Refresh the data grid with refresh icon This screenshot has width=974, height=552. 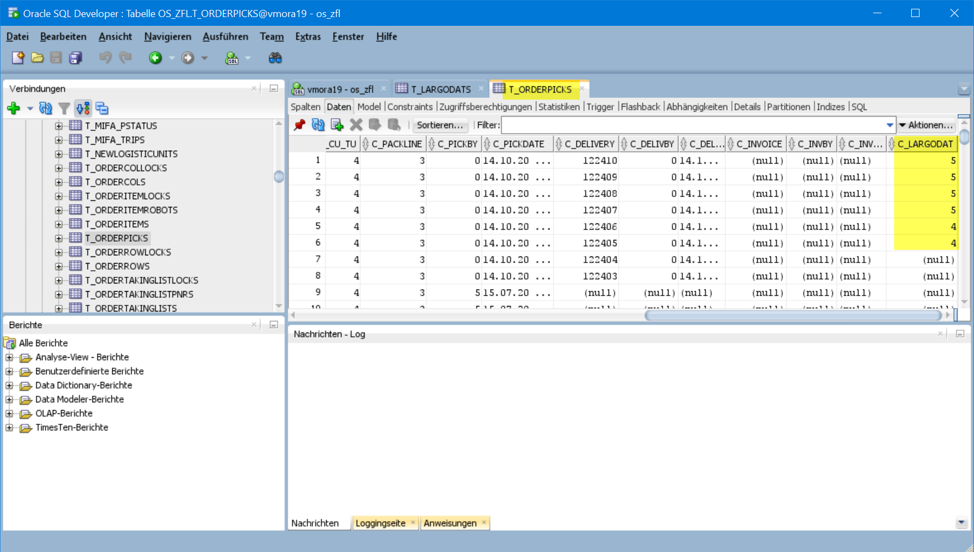pyautogui.click(x=318, y=125)
